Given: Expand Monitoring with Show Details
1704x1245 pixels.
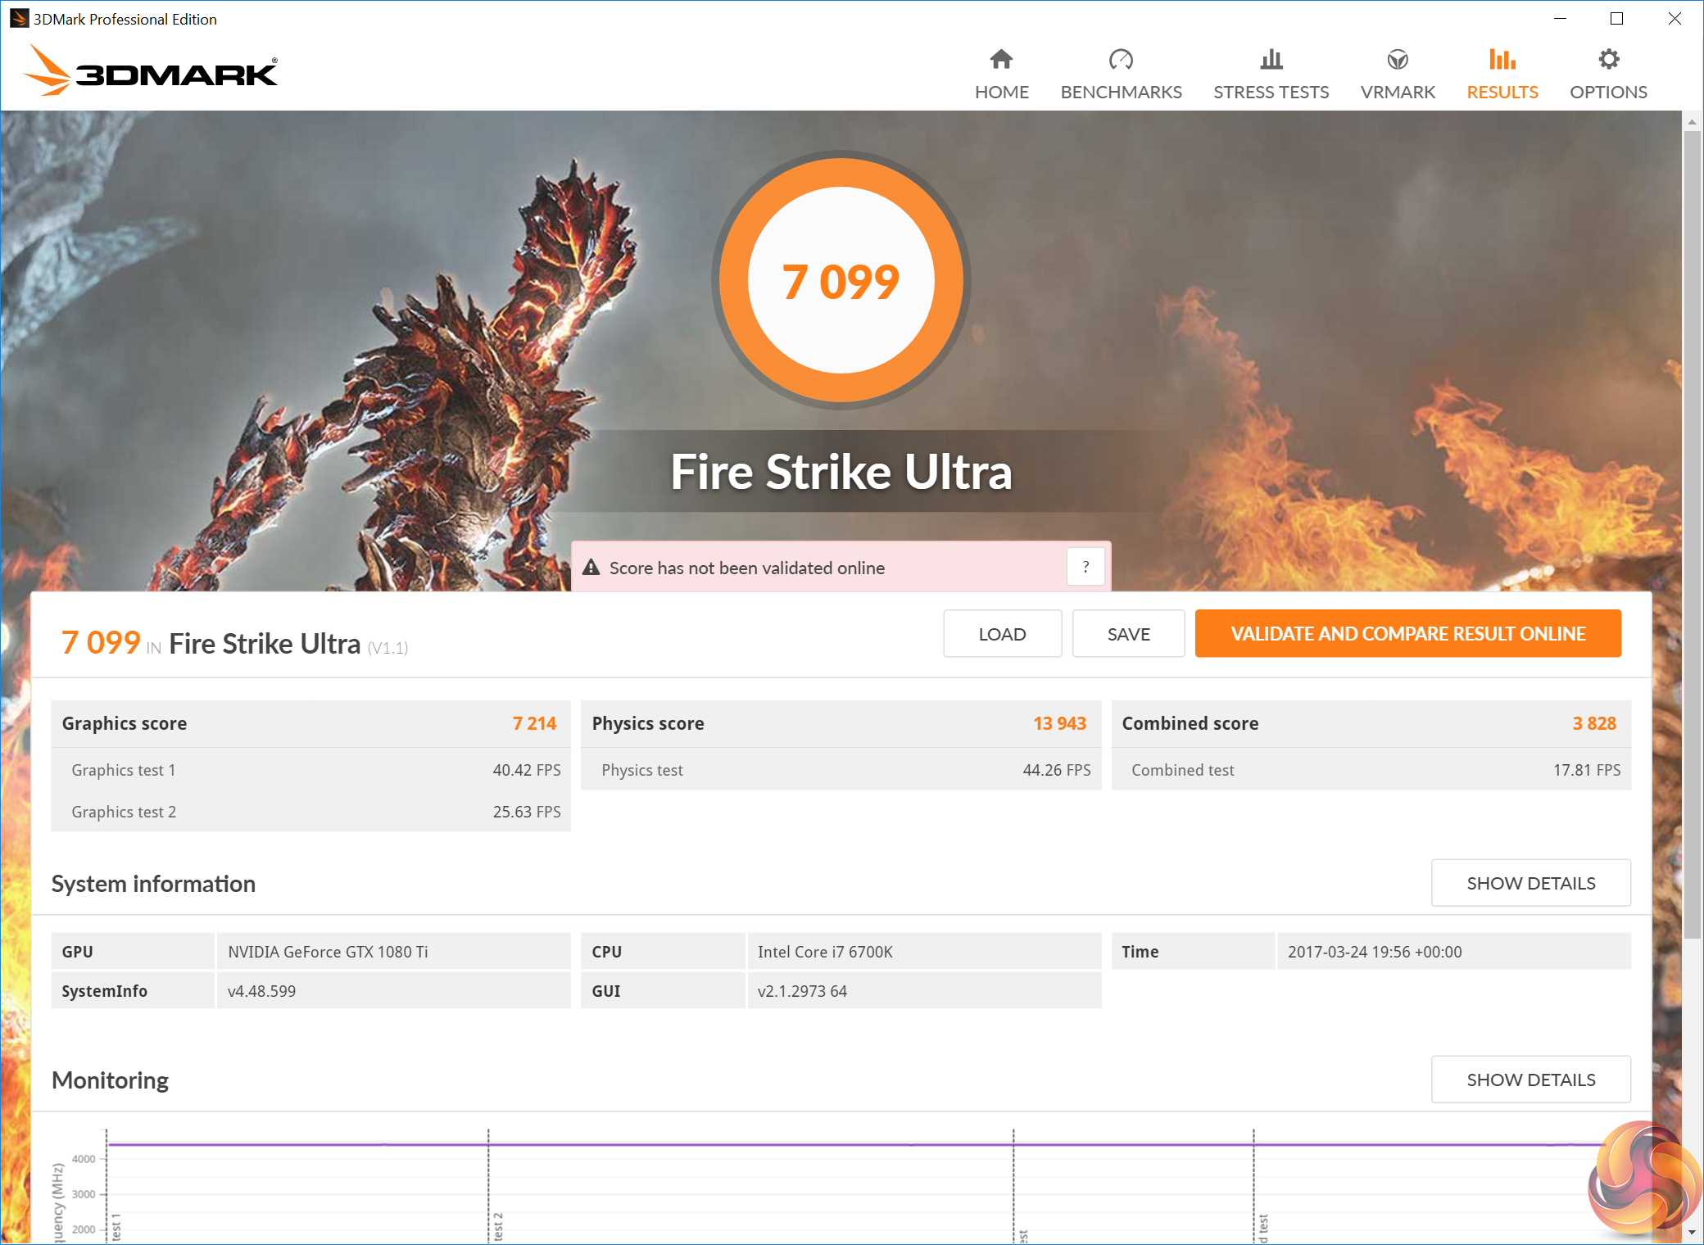Looking at the screenshot, I should point(1530,1080).
